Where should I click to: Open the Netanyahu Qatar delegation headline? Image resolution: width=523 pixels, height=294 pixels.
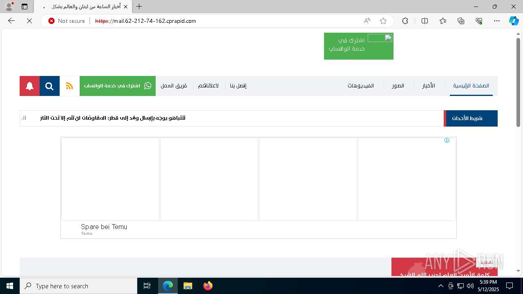(113, 118)
